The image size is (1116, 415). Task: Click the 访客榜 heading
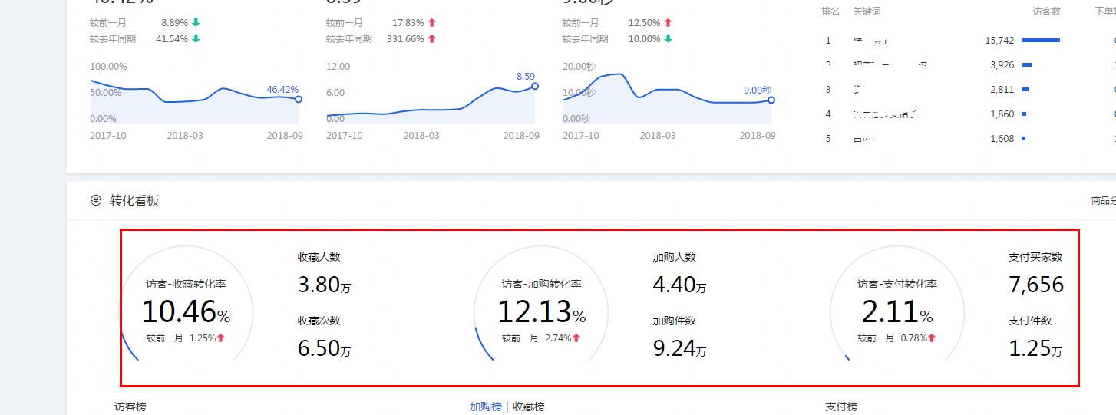click(130, 407)
